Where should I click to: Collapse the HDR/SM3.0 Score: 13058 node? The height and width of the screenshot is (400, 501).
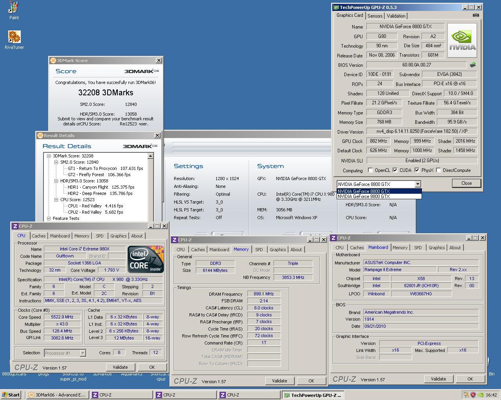[56, 181]
